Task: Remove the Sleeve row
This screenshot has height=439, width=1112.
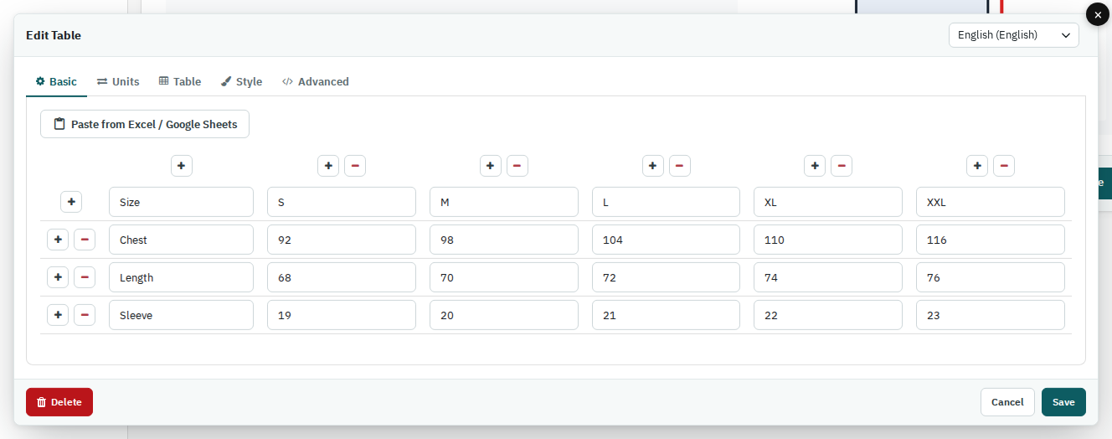Action: click(x=85, y=315)
